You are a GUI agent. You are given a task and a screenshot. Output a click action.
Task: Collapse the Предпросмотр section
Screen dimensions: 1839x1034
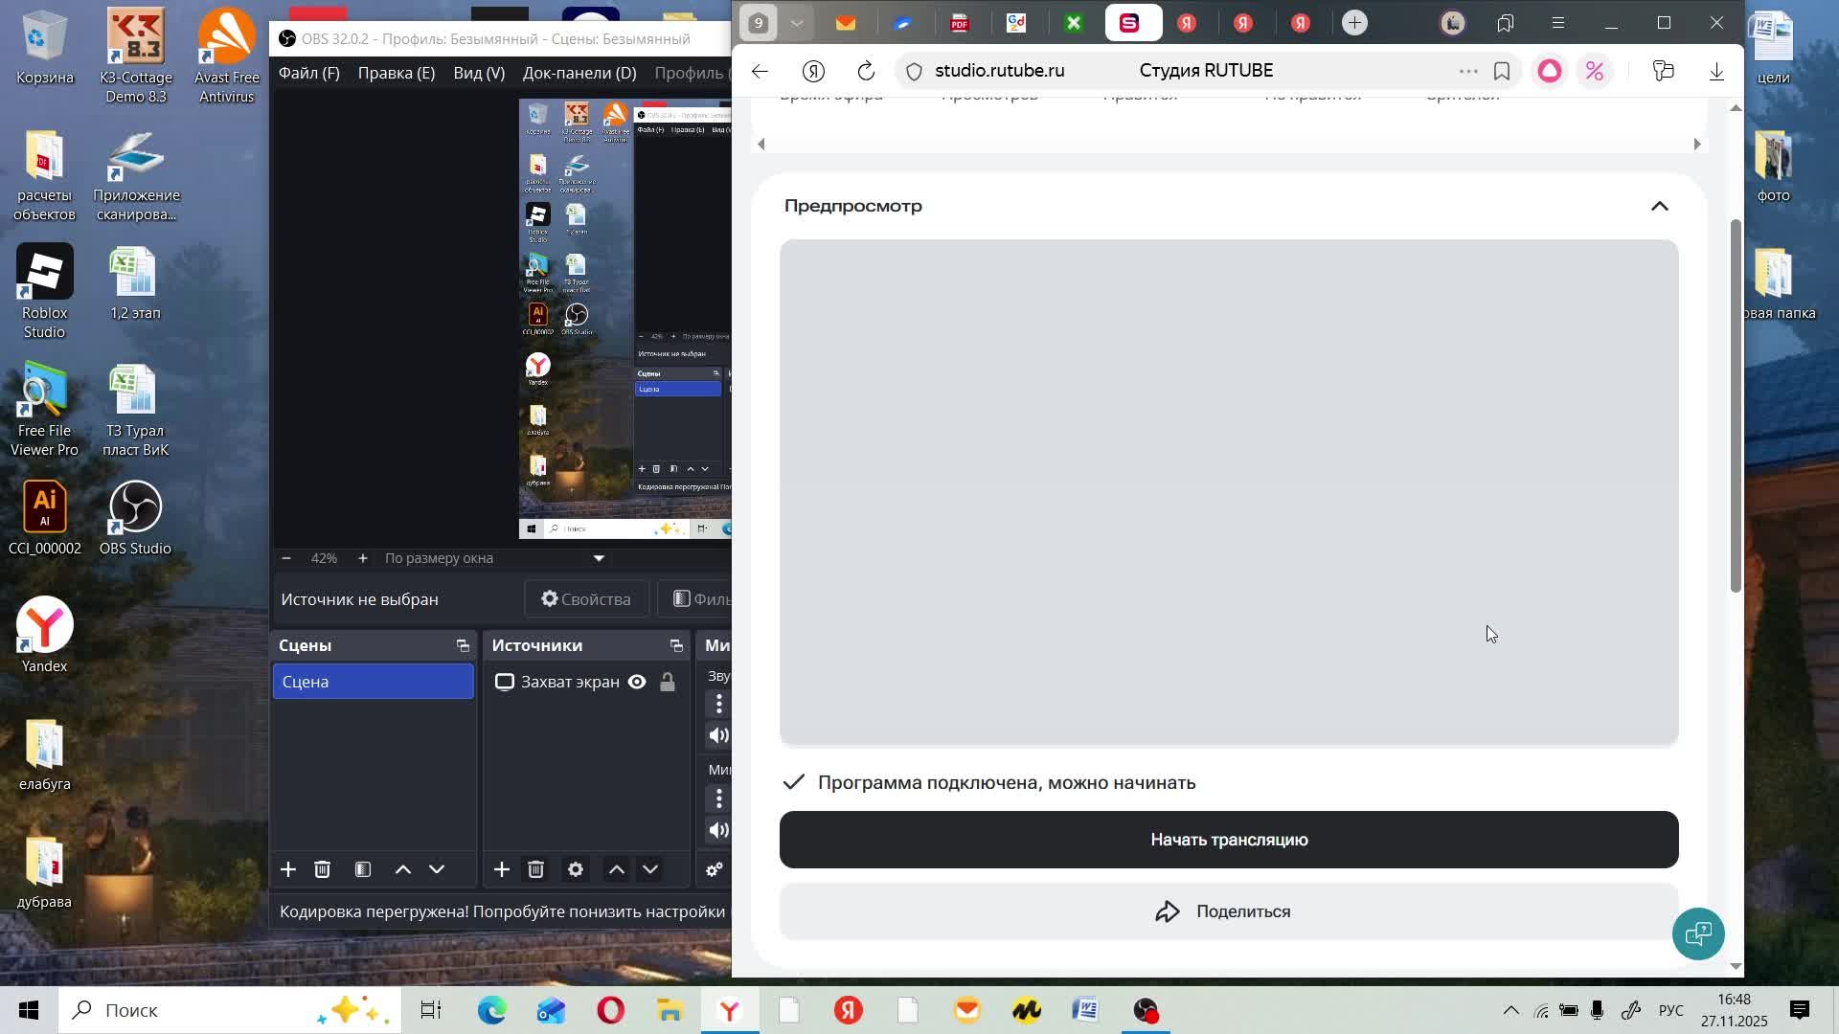tap(1659, 207)
